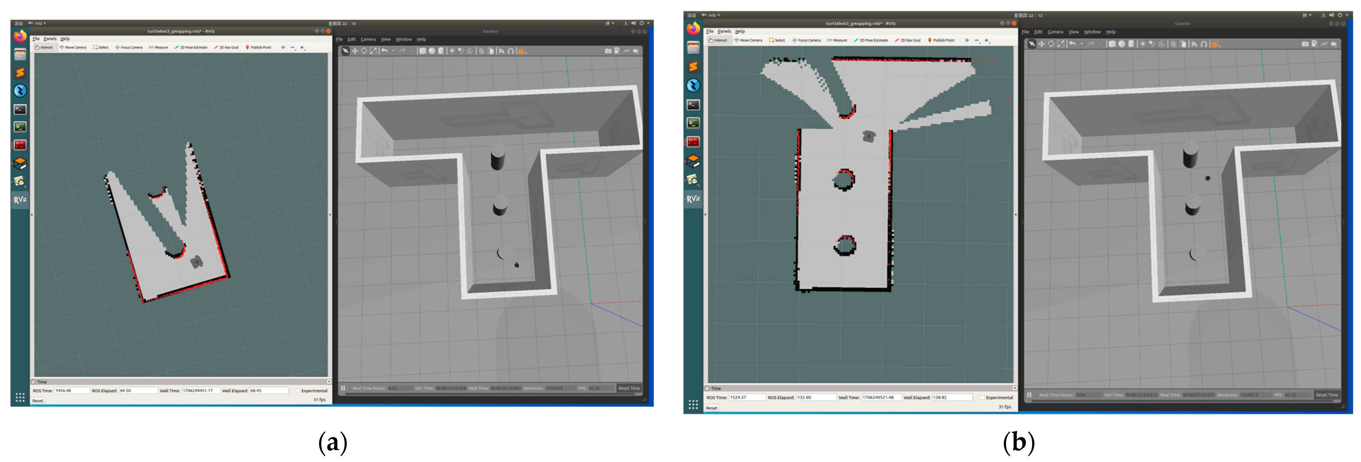
Task: Click 2D Pose Estimate tool in panel (b)
Action: [x=871, y=40]
